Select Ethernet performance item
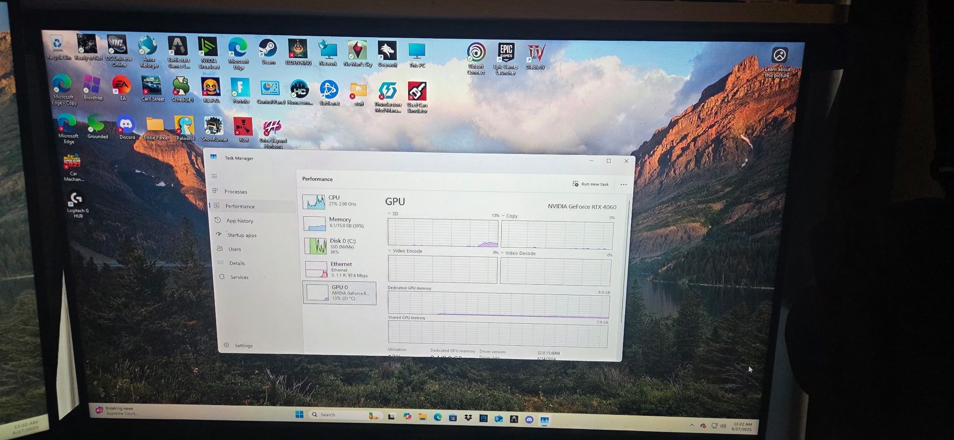 pyautogui.click(x=341, y=269)
